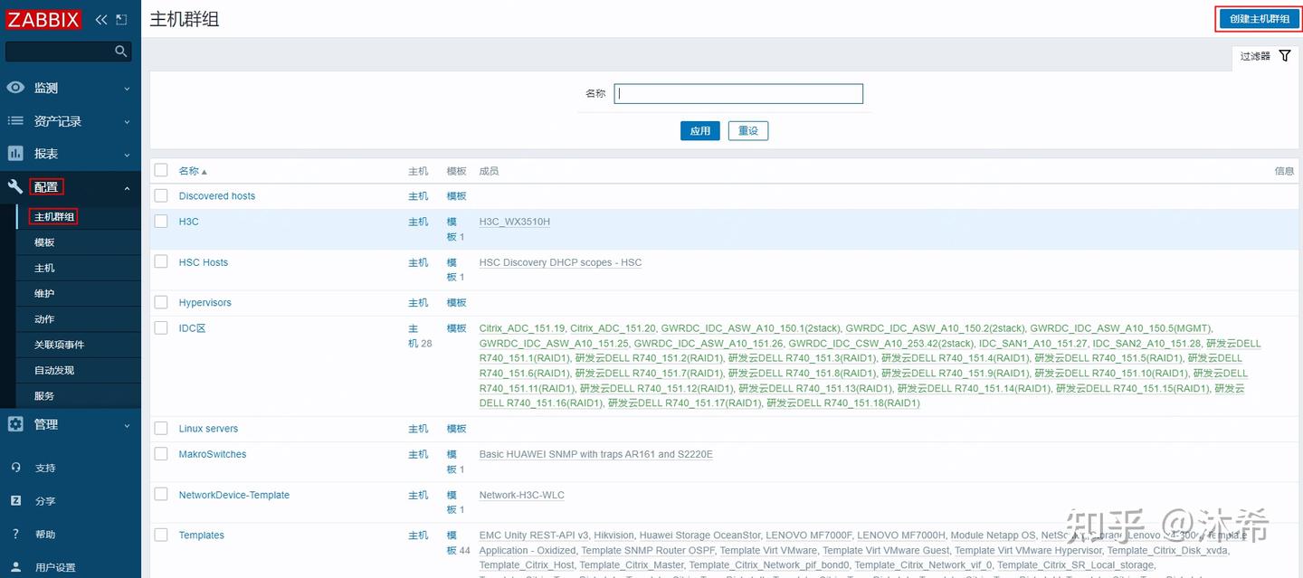This screenshot has height=578, width=1303.
Task: Select the 资产记录 list icon
Action: pyautogui.click(x=17, y=120)
